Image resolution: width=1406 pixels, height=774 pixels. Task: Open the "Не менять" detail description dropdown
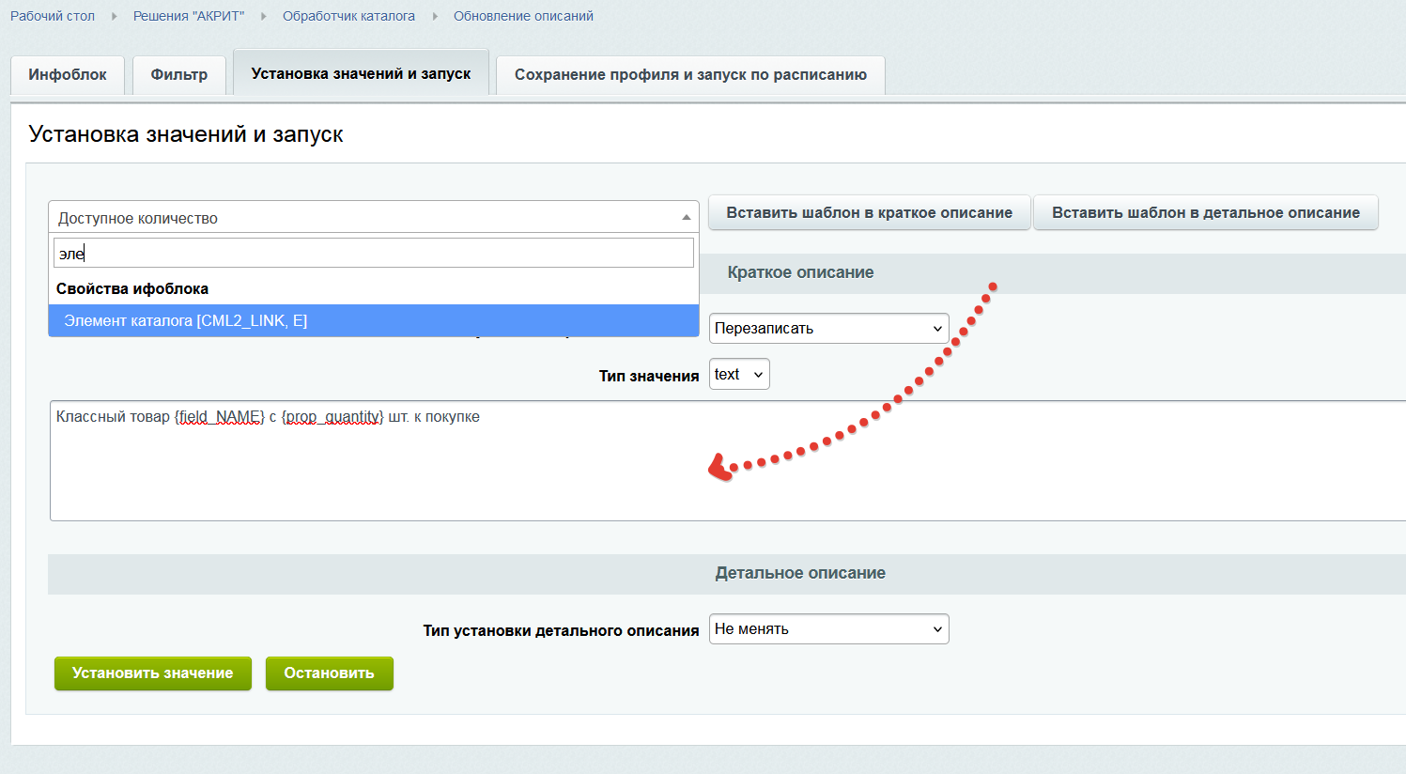(828, 629)
